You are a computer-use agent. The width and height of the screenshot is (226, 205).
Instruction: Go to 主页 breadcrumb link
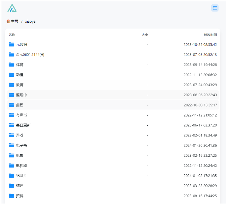14,21
